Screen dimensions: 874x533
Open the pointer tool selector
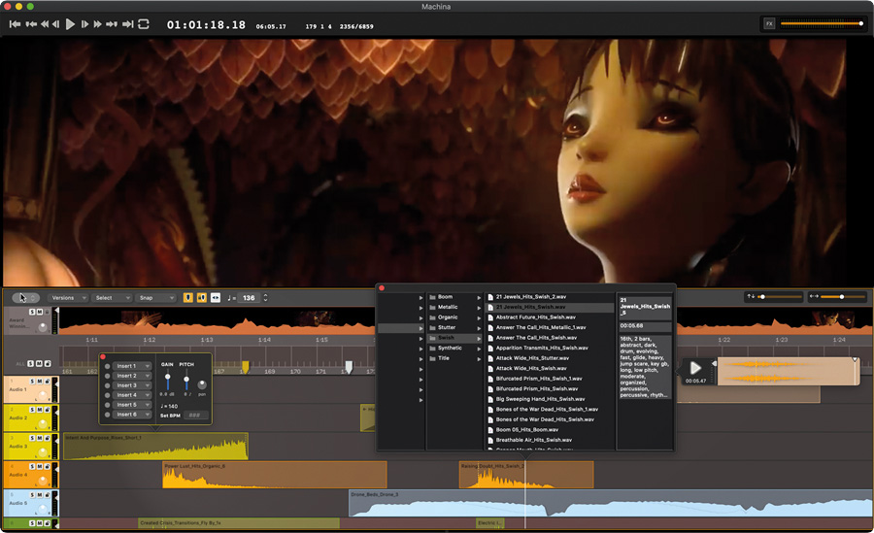(25, 298)
